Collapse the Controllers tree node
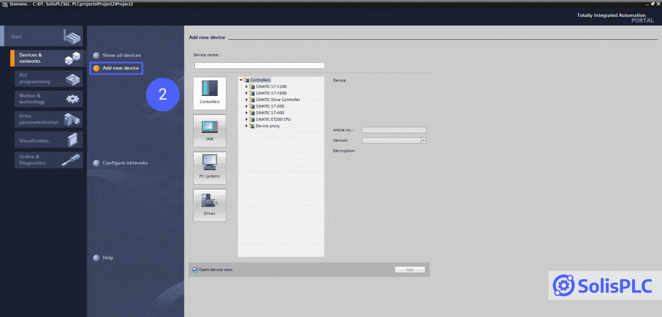The width and height of the screenshot is (662, 317). 241,80
